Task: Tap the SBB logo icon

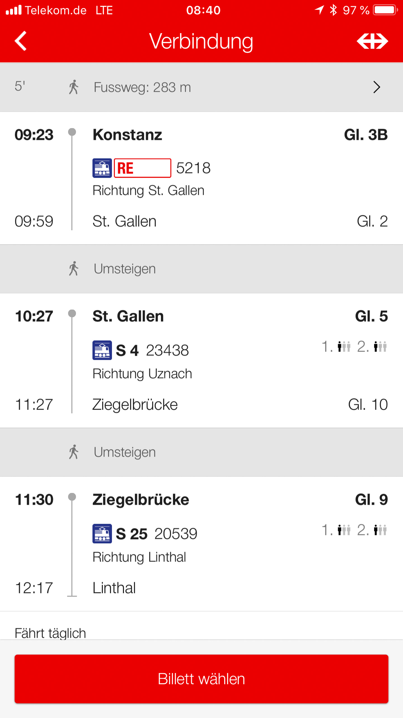Action: (372, 41)
